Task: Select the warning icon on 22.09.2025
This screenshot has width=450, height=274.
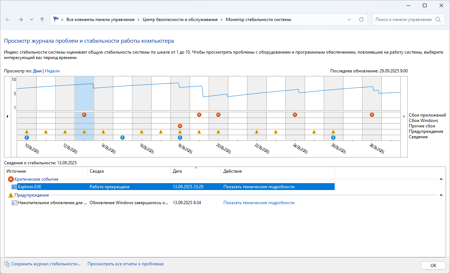Action: (257, 132)
